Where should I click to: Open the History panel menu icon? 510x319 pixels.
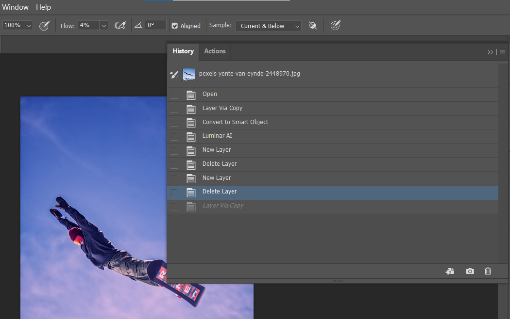click(503, 51)
